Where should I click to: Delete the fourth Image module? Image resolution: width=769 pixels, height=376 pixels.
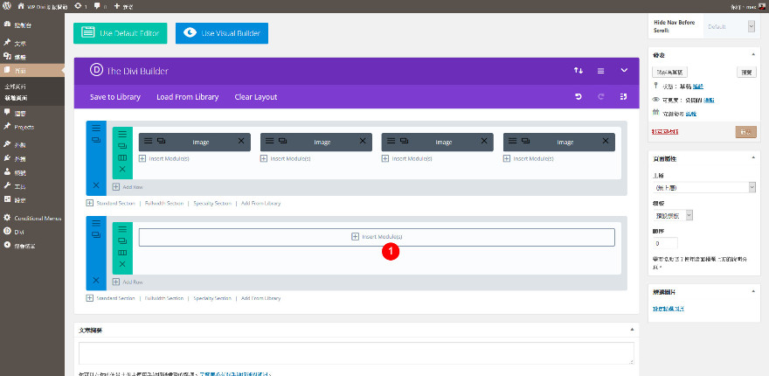606,142
